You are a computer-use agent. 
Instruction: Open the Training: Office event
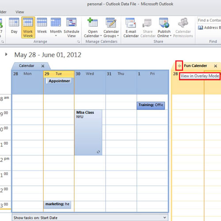[151, 106]
